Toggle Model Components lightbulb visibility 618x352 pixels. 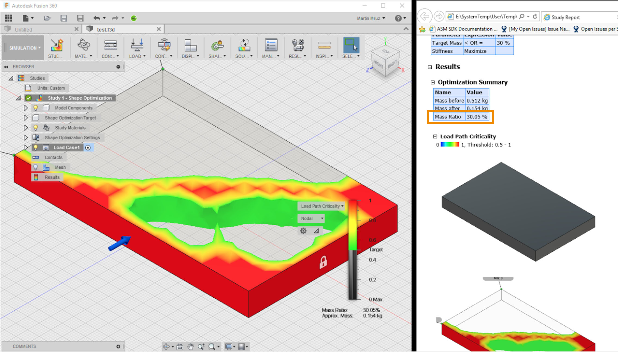coord(36,108)
